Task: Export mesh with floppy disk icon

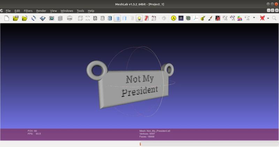Action: click(x=43, y=18)
